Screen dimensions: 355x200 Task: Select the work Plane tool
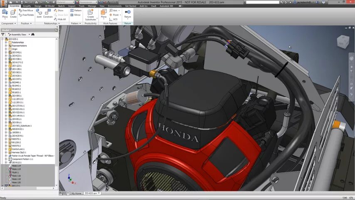tap(104, 14)
